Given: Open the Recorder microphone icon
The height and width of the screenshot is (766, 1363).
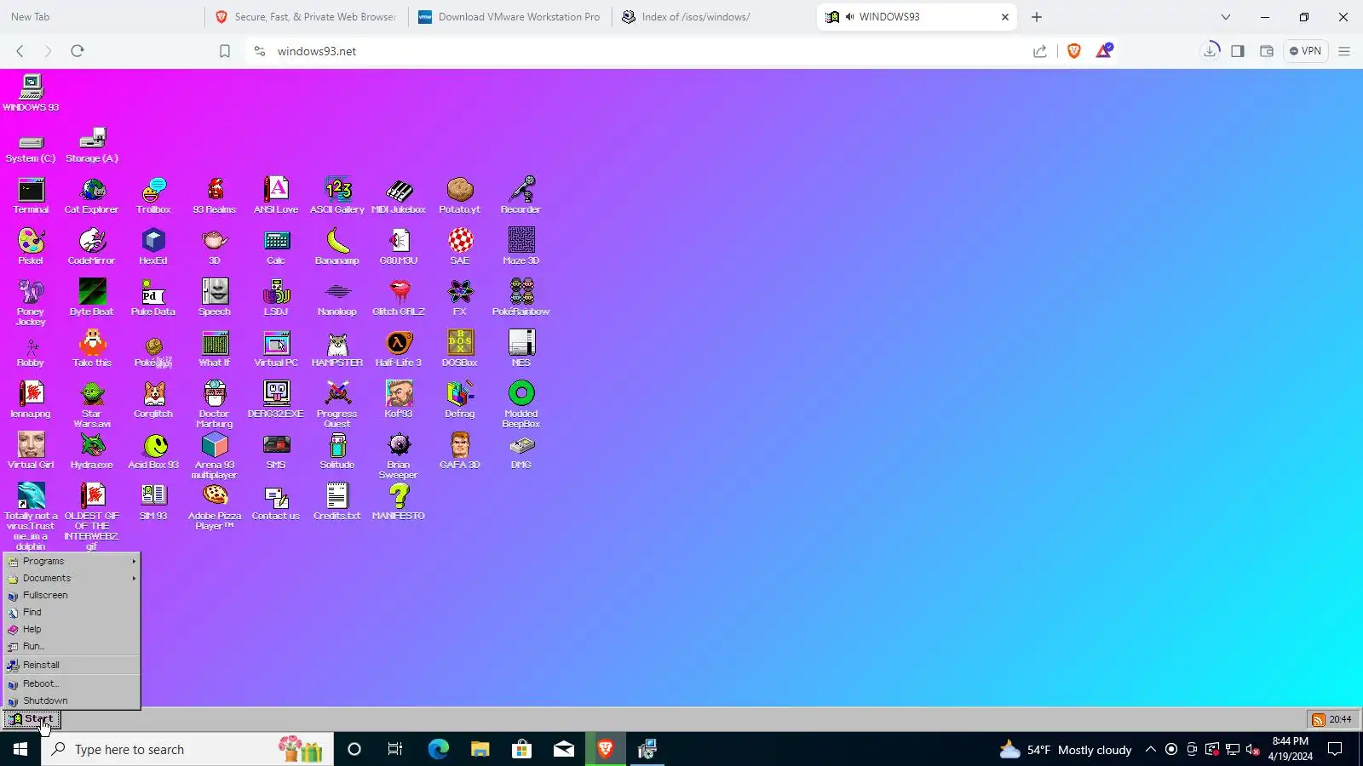Looking at the screenshot, I should (x=521, y=196).
